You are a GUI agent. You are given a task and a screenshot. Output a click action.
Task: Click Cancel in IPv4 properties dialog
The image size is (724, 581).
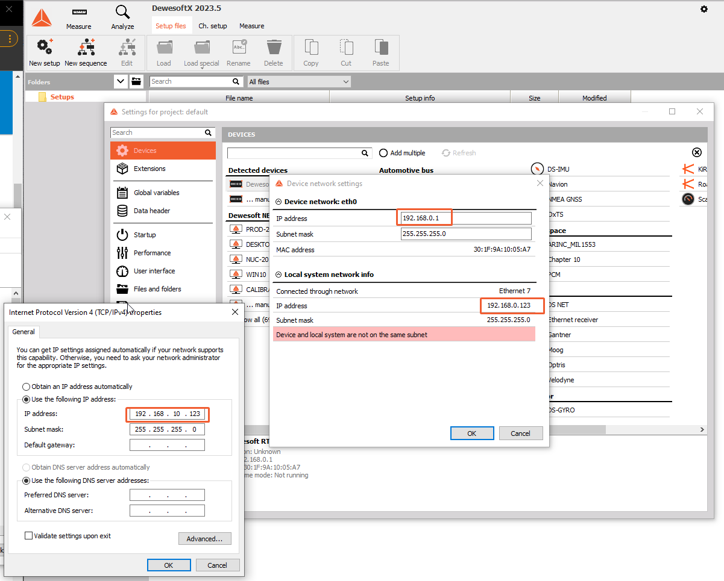click(x=218, y=565)
